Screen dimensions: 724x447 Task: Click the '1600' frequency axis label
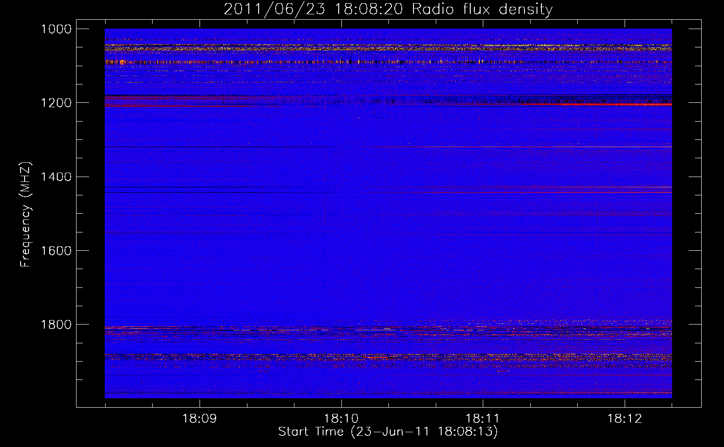[x=56, y=251]
